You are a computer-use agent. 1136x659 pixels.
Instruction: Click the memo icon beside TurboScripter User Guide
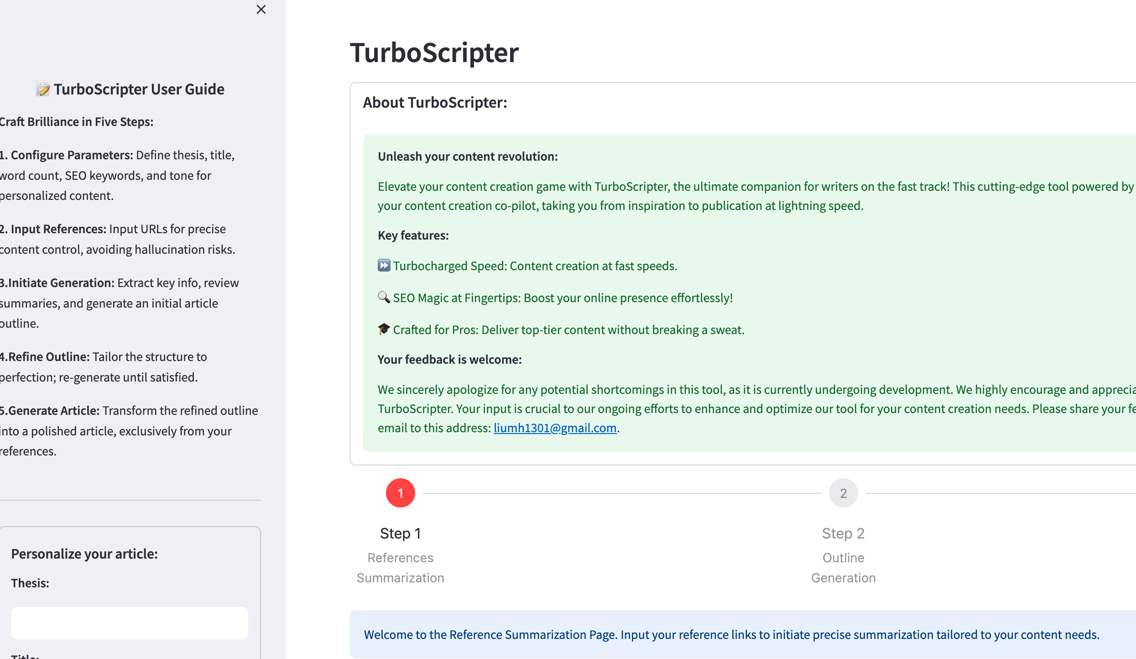(x=42, y=89)
